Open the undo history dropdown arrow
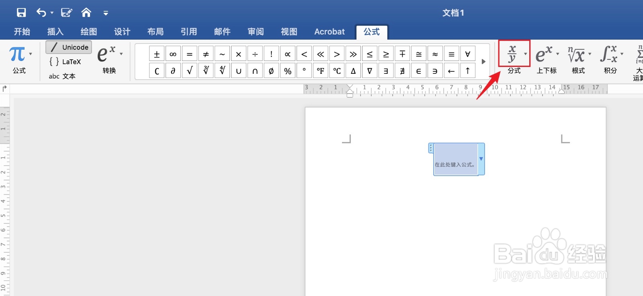Screen dimensions: 643x296 pos(52,13)
